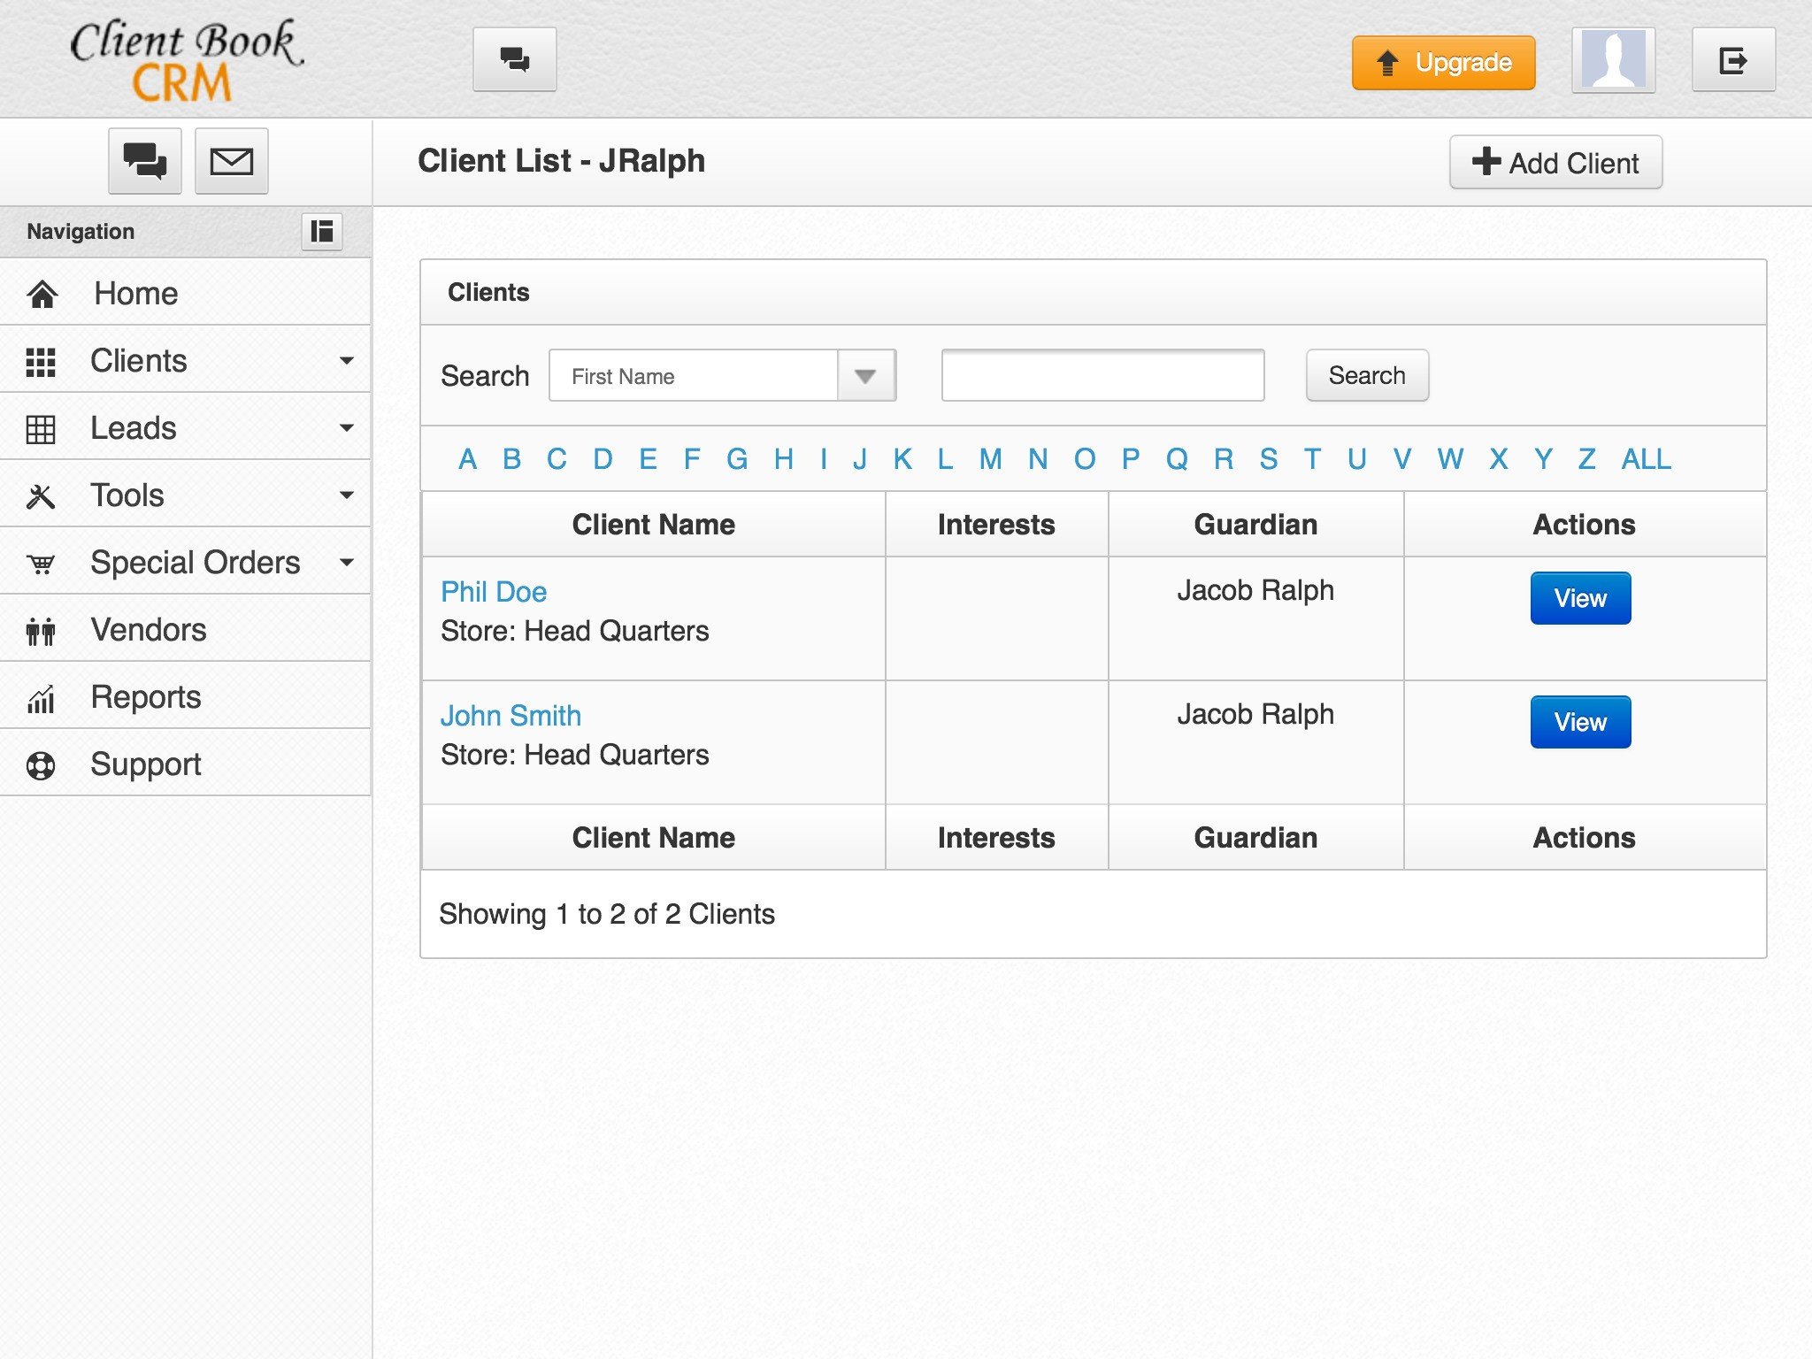This screenshot has width=1812, height=1359.
Task: Sort by top Guardian column header
Action: click(1255, 525)
